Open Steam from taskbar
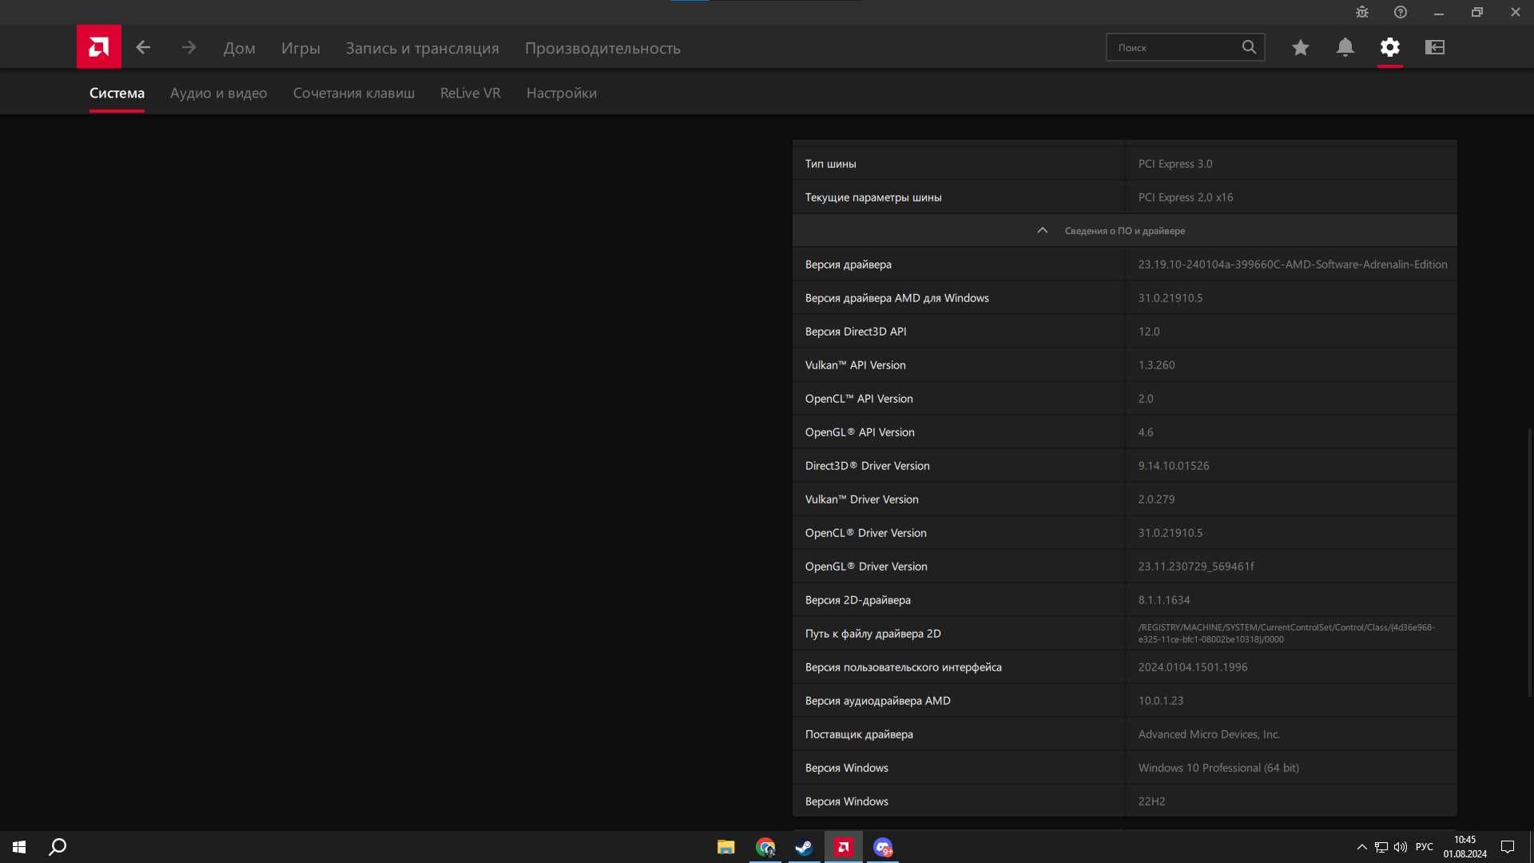1534x863 pixels. [805, 847]
